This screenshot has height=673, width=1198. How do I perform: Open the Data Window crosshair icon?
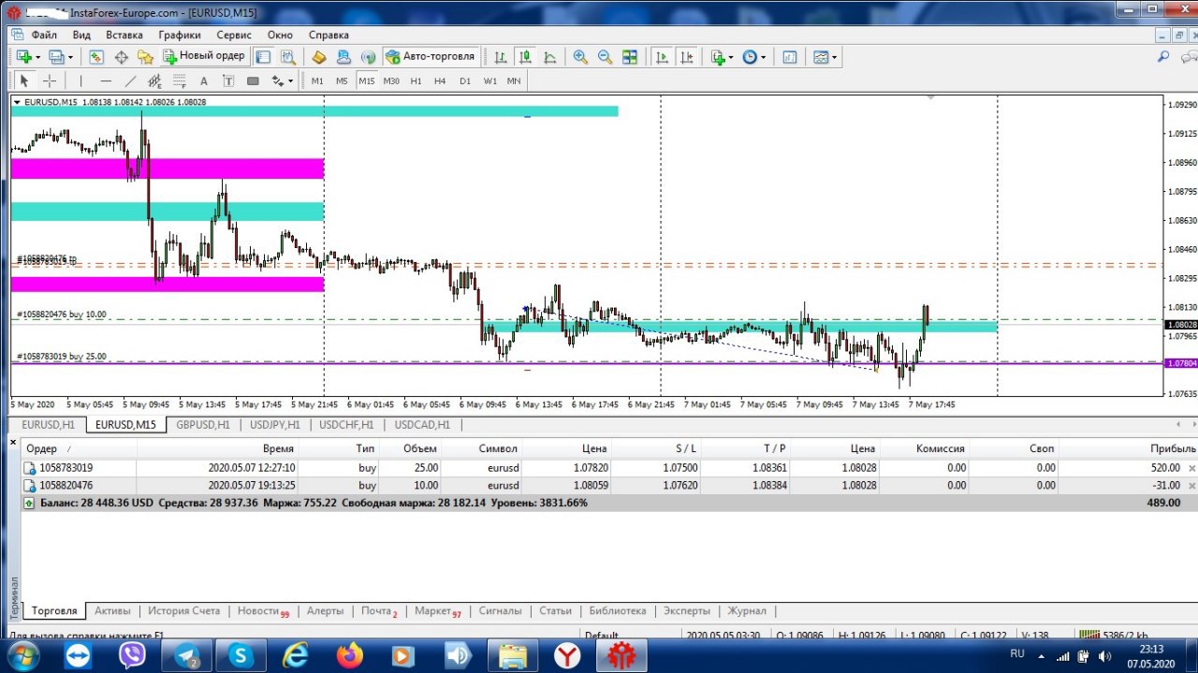(x=121, y=57)
